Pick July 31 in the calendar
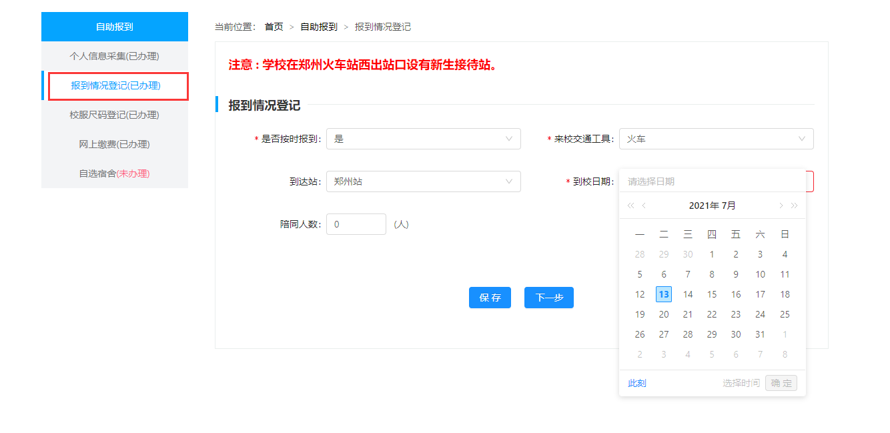The width and height of the screenshot is (890, 433). [760, 334]
